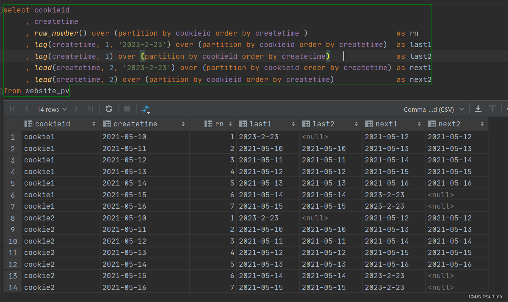This screenshot has height=302, width=508.
Task: Click 'website_pv' table name in the query
Action: click(47, 91)
